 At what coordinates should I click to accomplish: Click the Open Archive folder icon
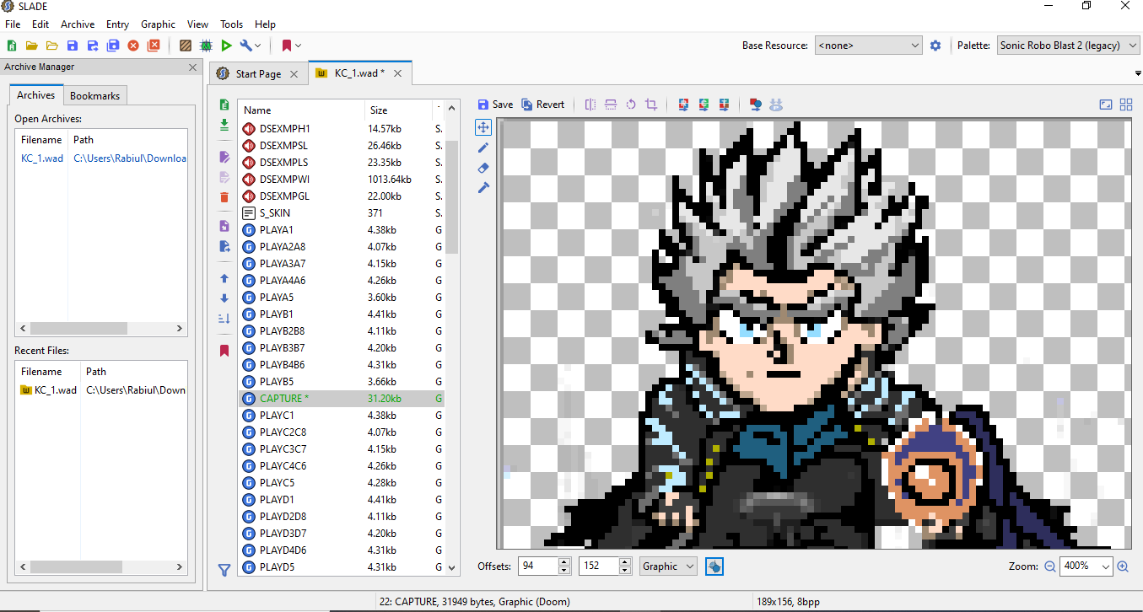point(31,46)
